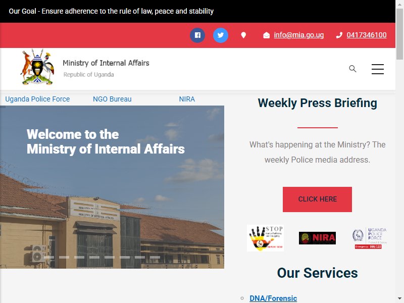
Task: Click the page scroll-down arrow
Action: tap(399, 299)
